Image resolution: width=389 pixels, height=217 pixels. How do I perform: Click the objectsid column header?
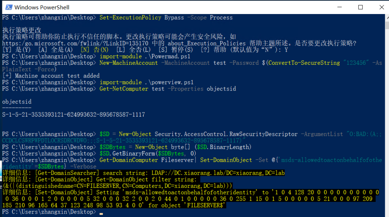click(17, 102)
